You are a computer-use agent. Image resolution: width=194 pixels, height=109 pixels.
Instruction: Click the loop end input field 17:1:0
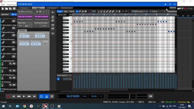point(36,44)
